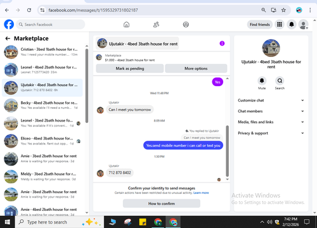
Task: Open Becky 4bed 2bath house conversation
Action: point(42,105)
